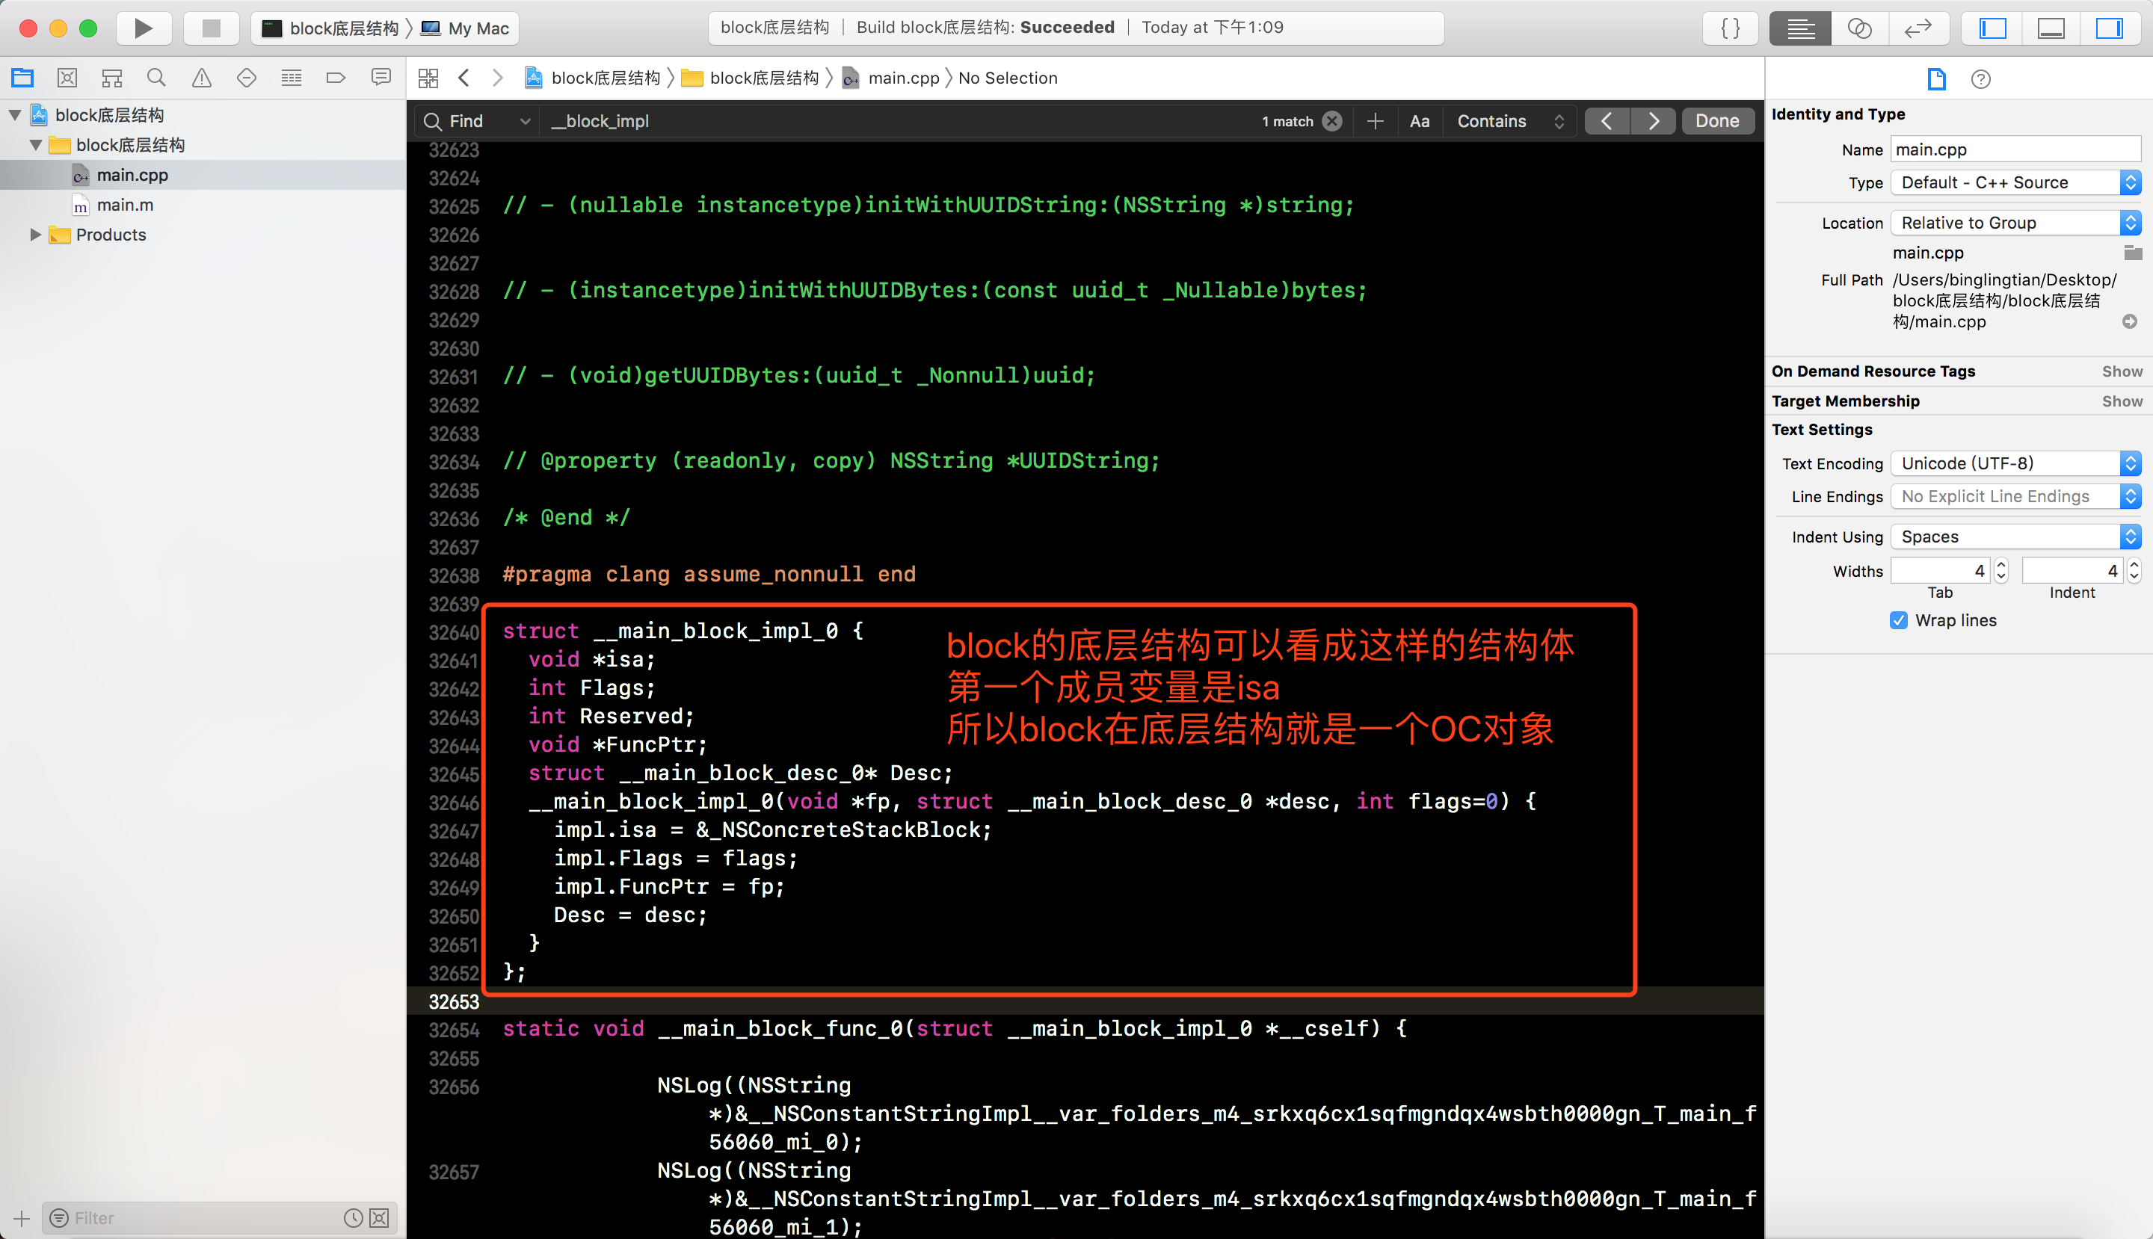This screenshot has height=1239, width=2153.
Task: Select main.m in the project navigator
Action: pyautogui.click(x=124, y=205)
